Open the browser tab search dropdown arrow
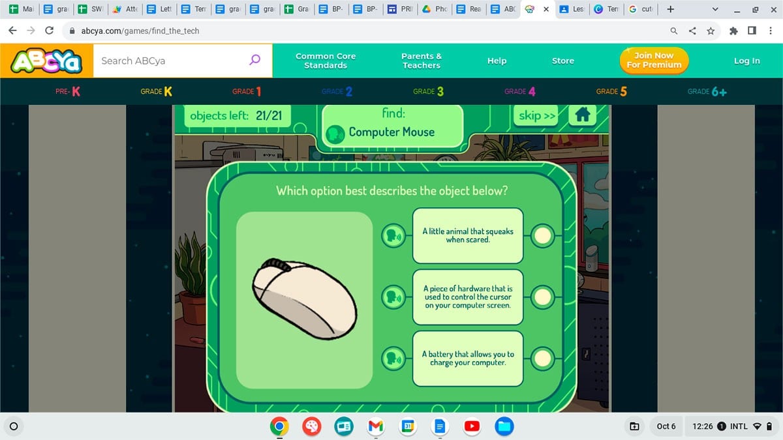This screenshot has height=440, width=783. click(714, 9)
